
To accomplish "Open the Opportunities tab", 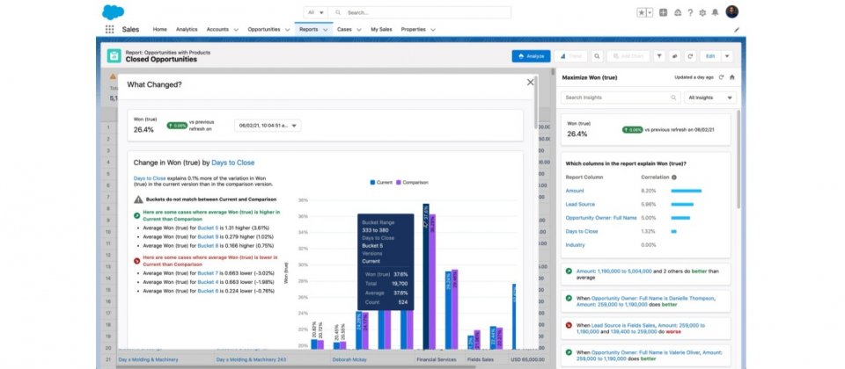I will pyautogui.click(x=264, y=30).
